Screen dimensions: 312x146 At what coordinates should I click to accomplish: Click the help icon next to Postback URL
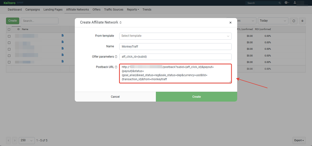(116, 67)
